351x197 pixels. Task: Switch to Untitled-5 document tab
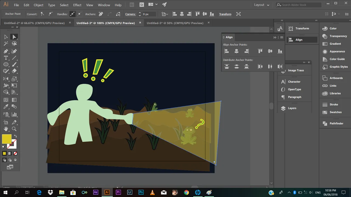[x=175, y=23]
